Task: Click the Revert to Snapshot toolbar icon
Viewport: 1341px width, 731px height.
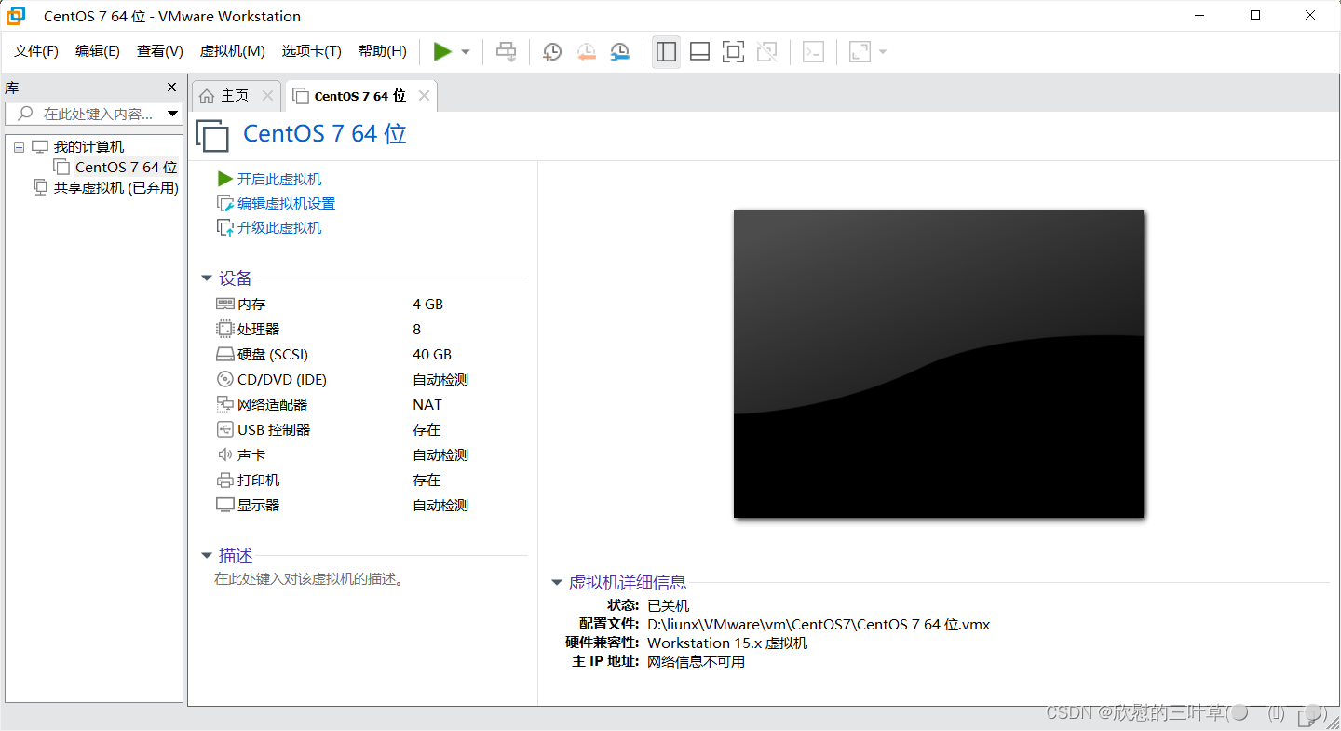Action: coord(586,51)
